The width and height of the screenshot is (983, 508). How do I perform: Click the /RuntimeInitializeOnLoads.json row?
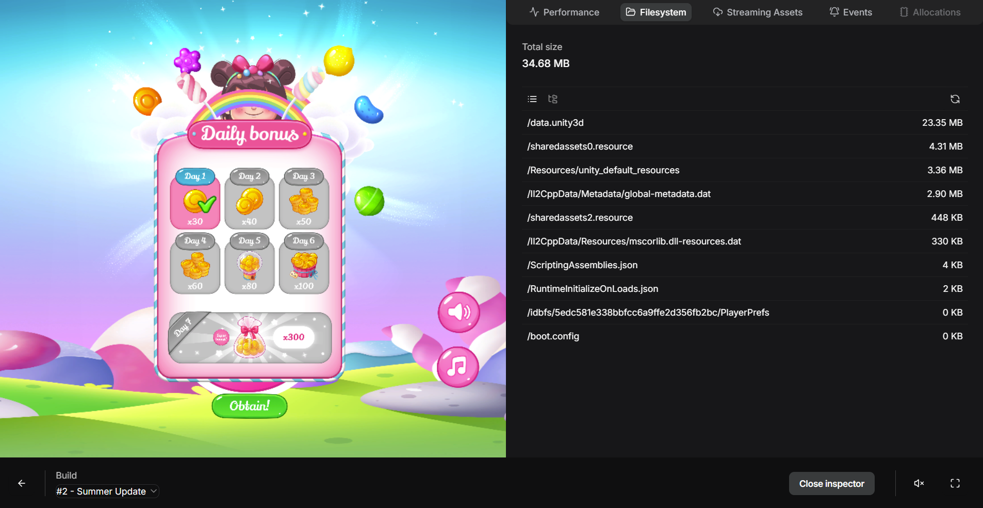coord(745,289)
